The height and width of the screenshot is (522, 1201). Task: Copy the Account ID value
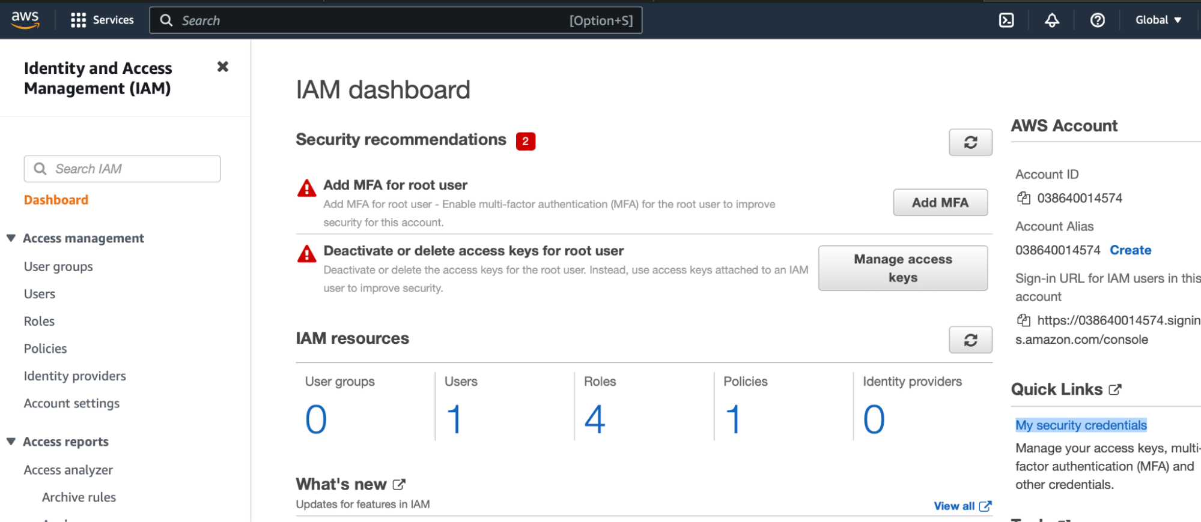click(x=1023, y=198)
